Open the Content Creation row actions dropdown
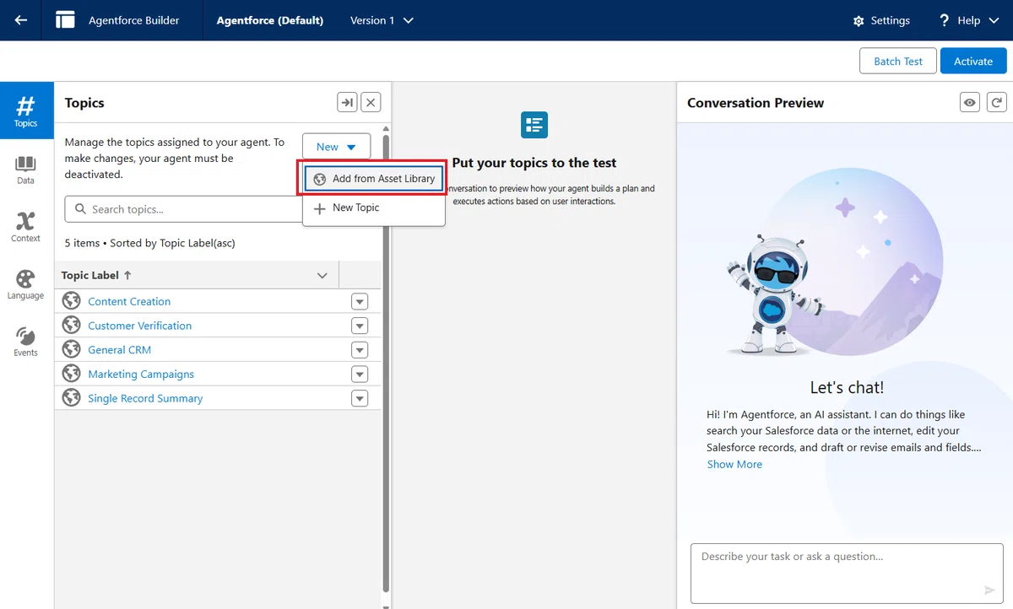 (x=360, y=301)
